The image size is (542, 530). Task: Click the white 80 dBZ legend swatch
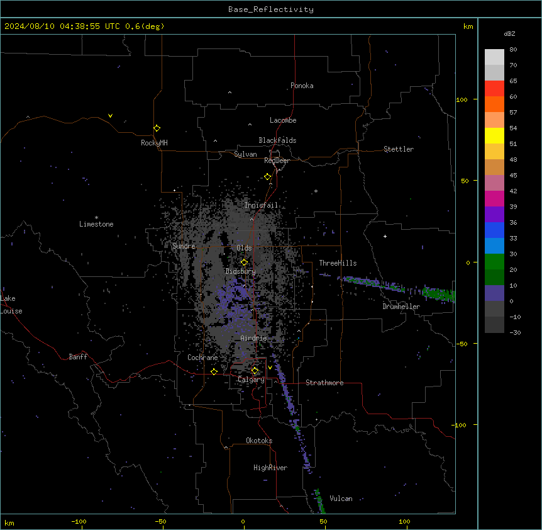point(494,57)
